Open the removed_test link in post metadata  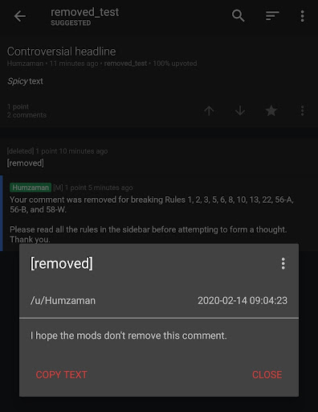click(125, 64)
